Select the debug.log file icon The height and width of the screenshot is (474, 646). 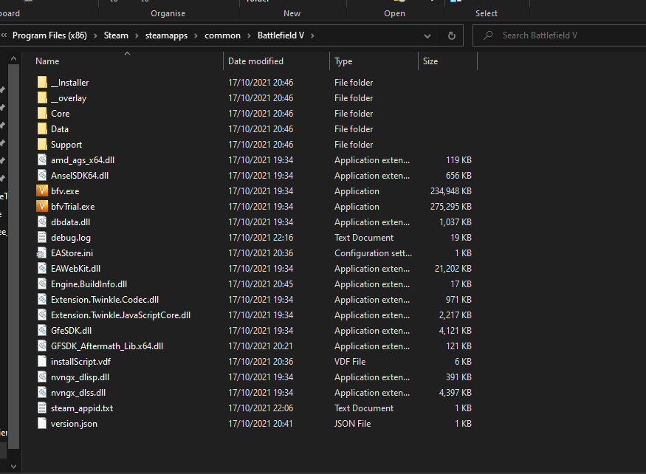(42, 238)
